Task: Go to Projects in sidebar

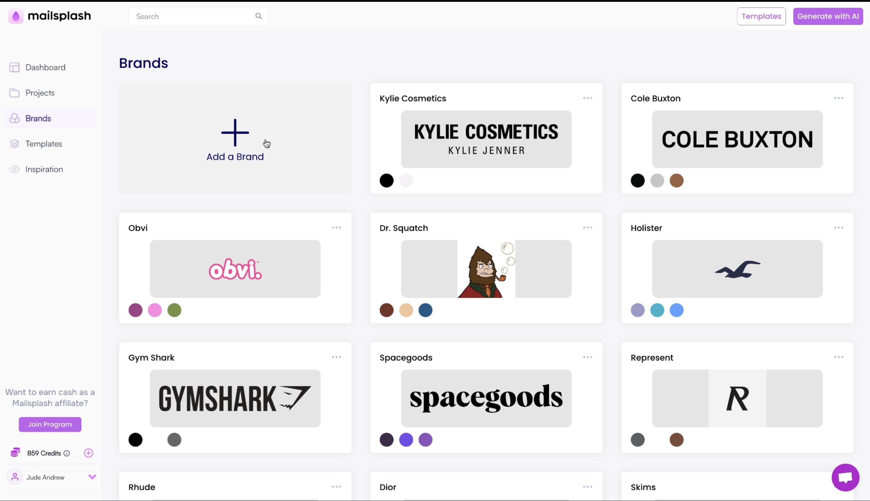Action: coord(40,93)
